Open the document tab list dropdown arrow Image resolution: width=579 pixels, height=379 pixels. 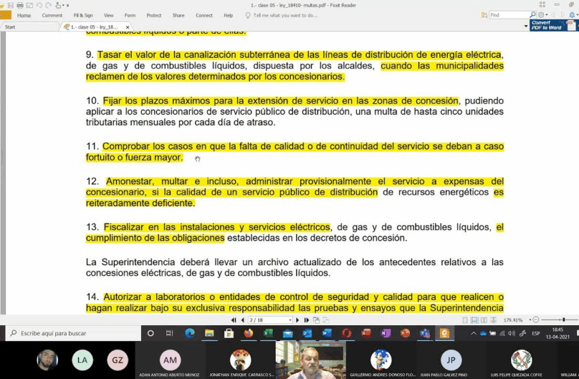click(526, 27)
